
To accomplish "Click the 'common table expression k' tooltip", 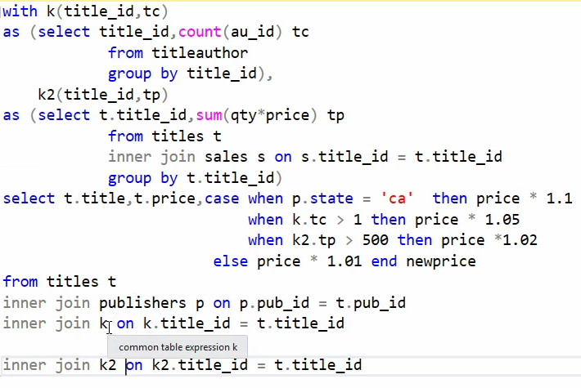I will (178, 347).
